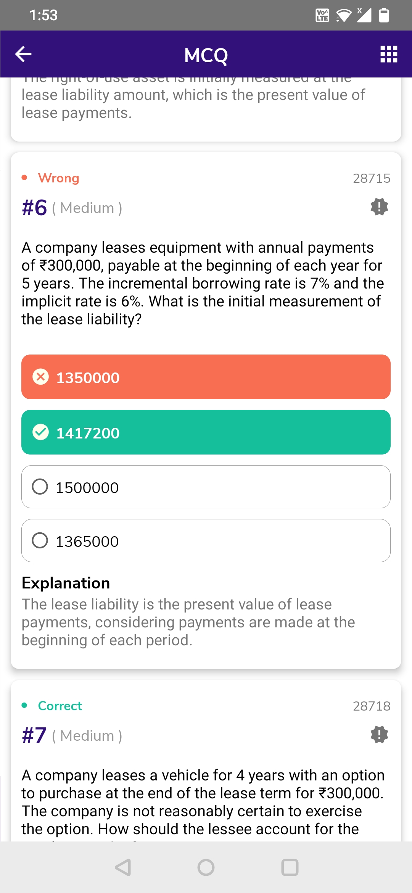Tap the Correct status label on #7
Image resolution: width=412 pixels, height=893 pixels.
click(60, 706)
